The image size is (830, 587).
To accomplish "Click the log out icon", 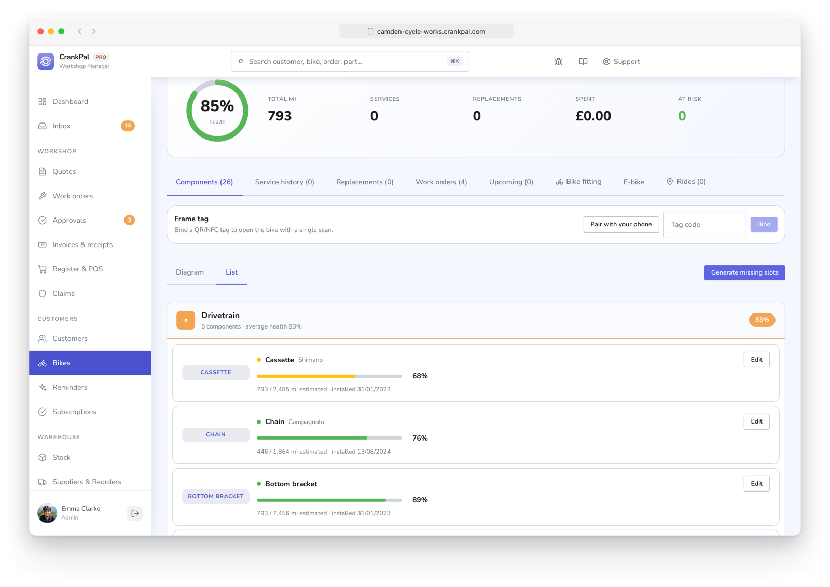I will click(135, 513).
